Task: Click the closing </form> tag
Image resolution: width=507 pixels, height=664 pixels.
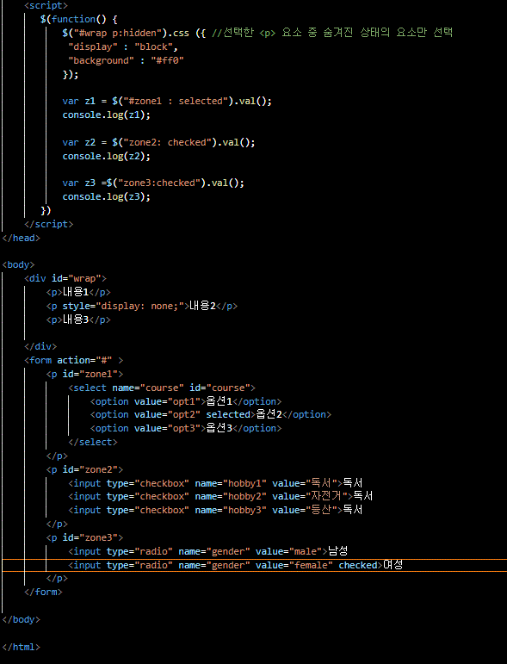Action: [43, 592]
